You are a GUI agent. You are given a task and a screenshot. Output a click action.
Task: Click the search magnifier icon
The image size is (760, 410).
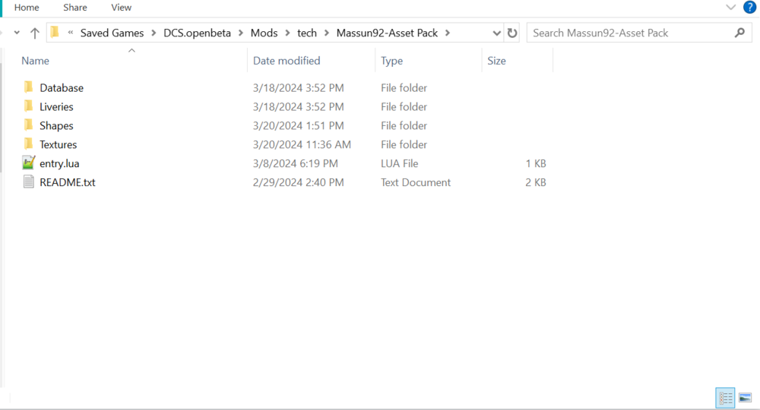coord(739,33)
